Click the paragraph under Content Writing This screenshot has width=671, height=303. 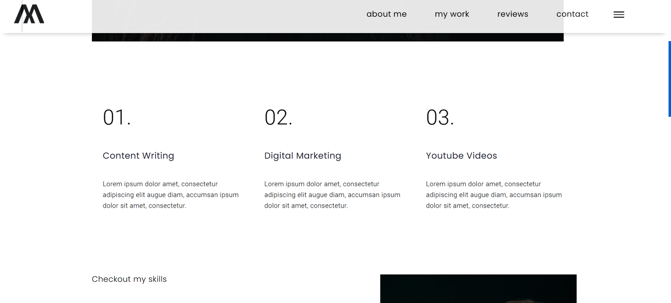pyautogui.click(x=171, y=195)
